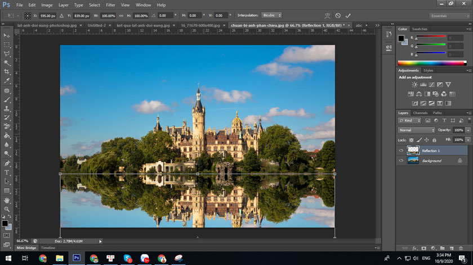
Task: Switch to Swatches tab
Action: point(420,29)
